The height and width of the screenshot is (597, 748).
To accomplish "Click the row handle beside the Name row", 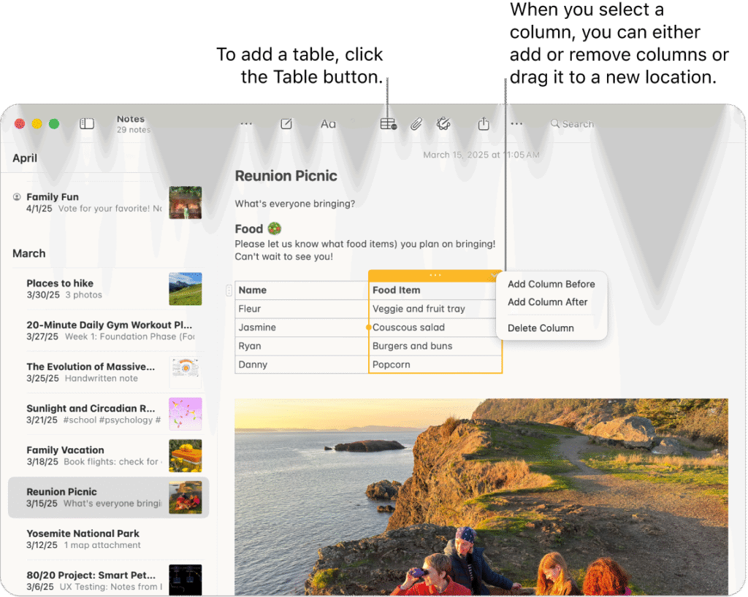I will (x=229, y=290).
